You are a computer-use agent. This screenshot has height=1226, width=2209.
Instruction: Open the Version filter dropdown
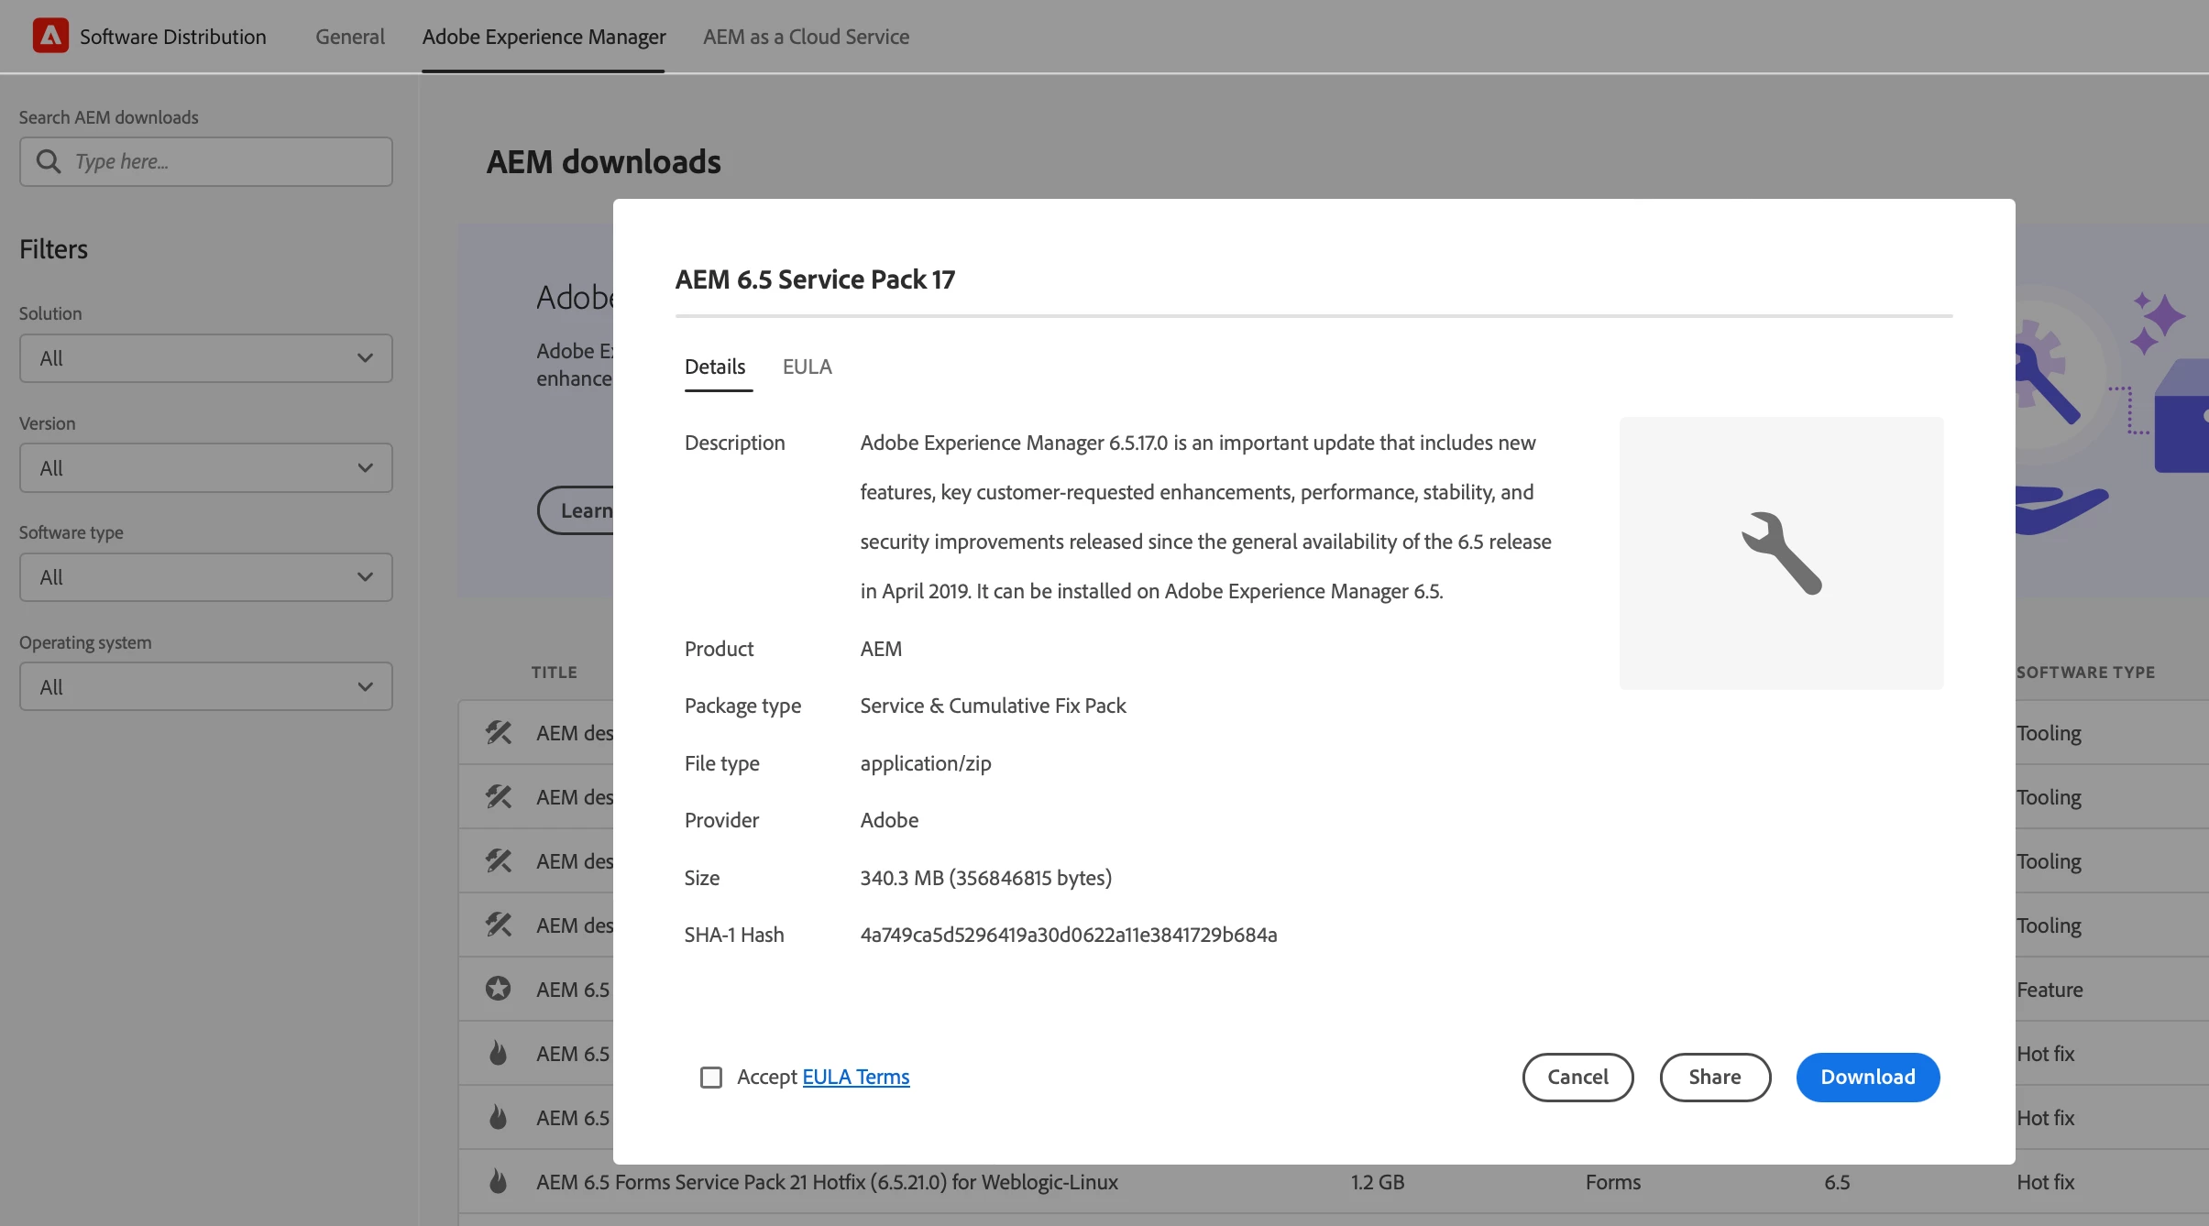coord(206,468)
